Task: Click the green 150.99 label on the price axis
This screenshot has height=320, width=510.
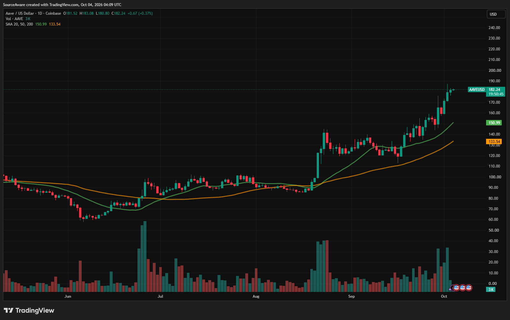Action: [x=494, y=123]
